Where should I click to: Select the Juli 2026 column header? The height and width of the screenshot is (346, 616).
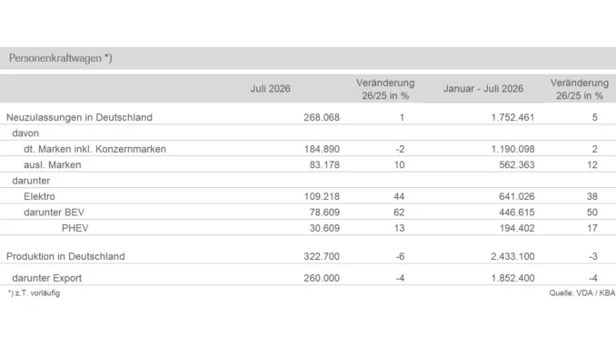[x=270, y=89]
